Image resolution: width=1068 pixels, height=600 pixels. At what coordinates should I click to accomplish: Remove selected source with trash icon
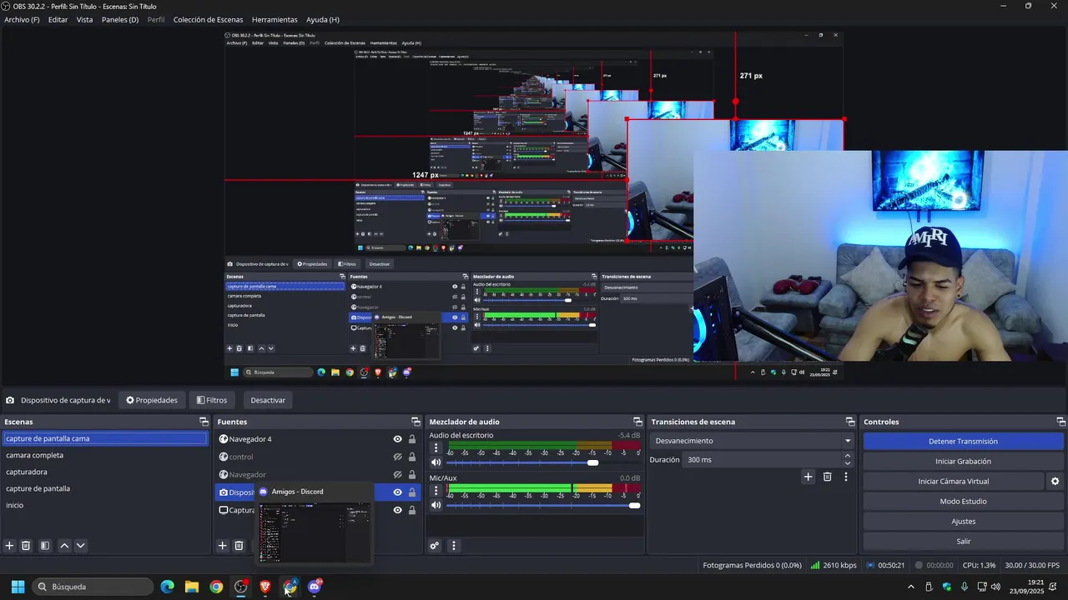coord(239,546)
